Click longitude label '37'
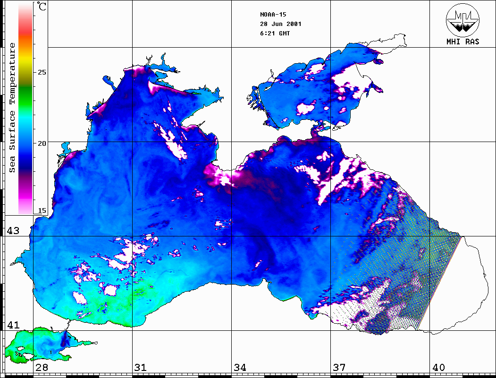 tap(339, 368)
